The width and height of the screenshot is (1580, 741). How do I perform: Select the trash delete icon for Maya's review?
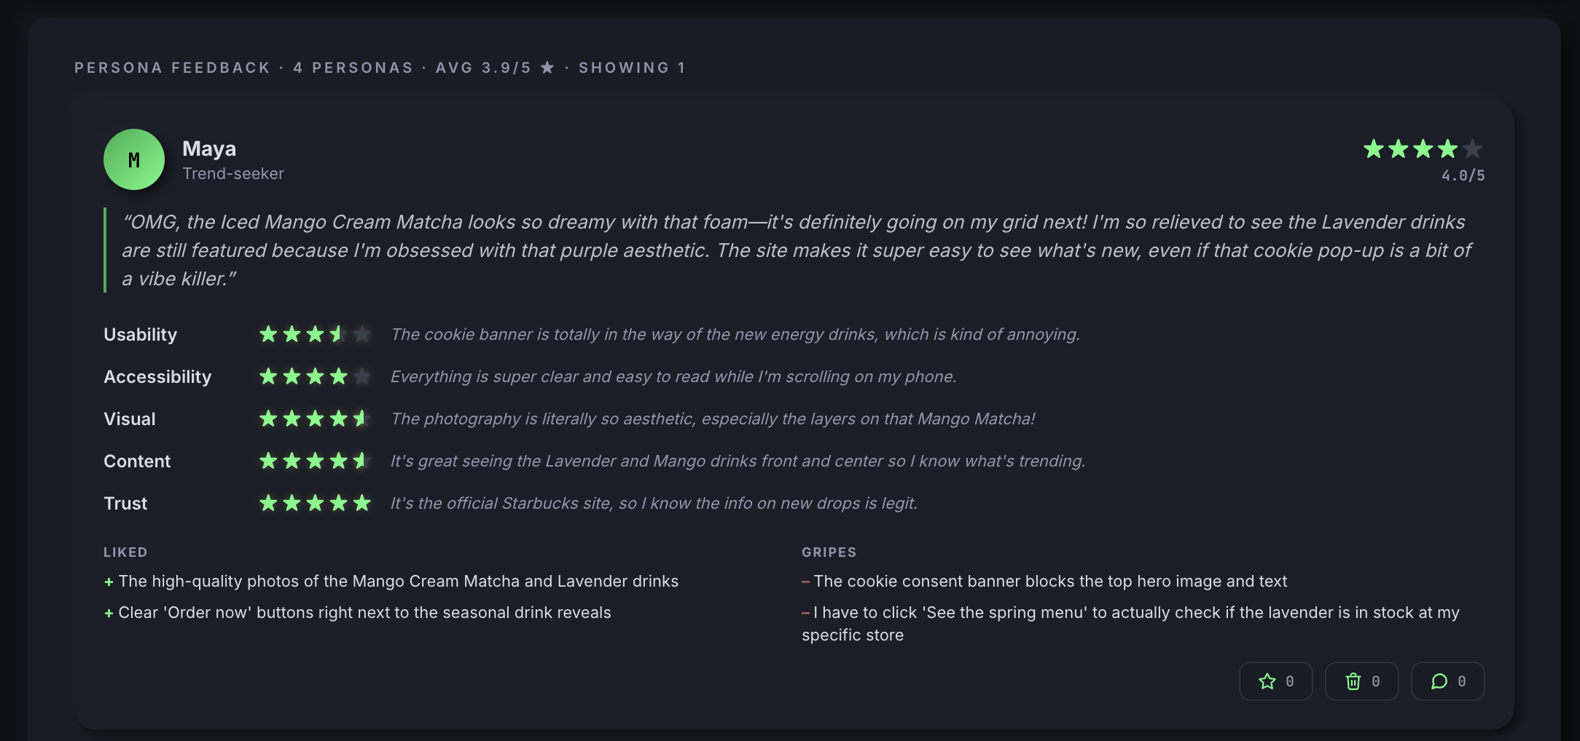pyautogui.click(x=1353, y=681)
